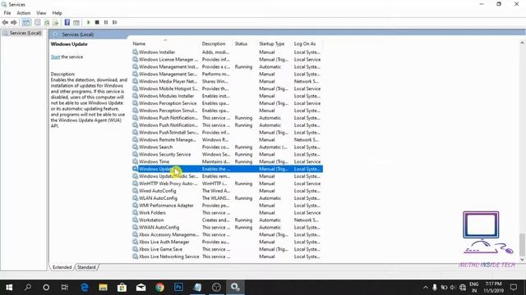
Task: Refresh the services list via toolbar icon
Action: [x=47, y=22]
